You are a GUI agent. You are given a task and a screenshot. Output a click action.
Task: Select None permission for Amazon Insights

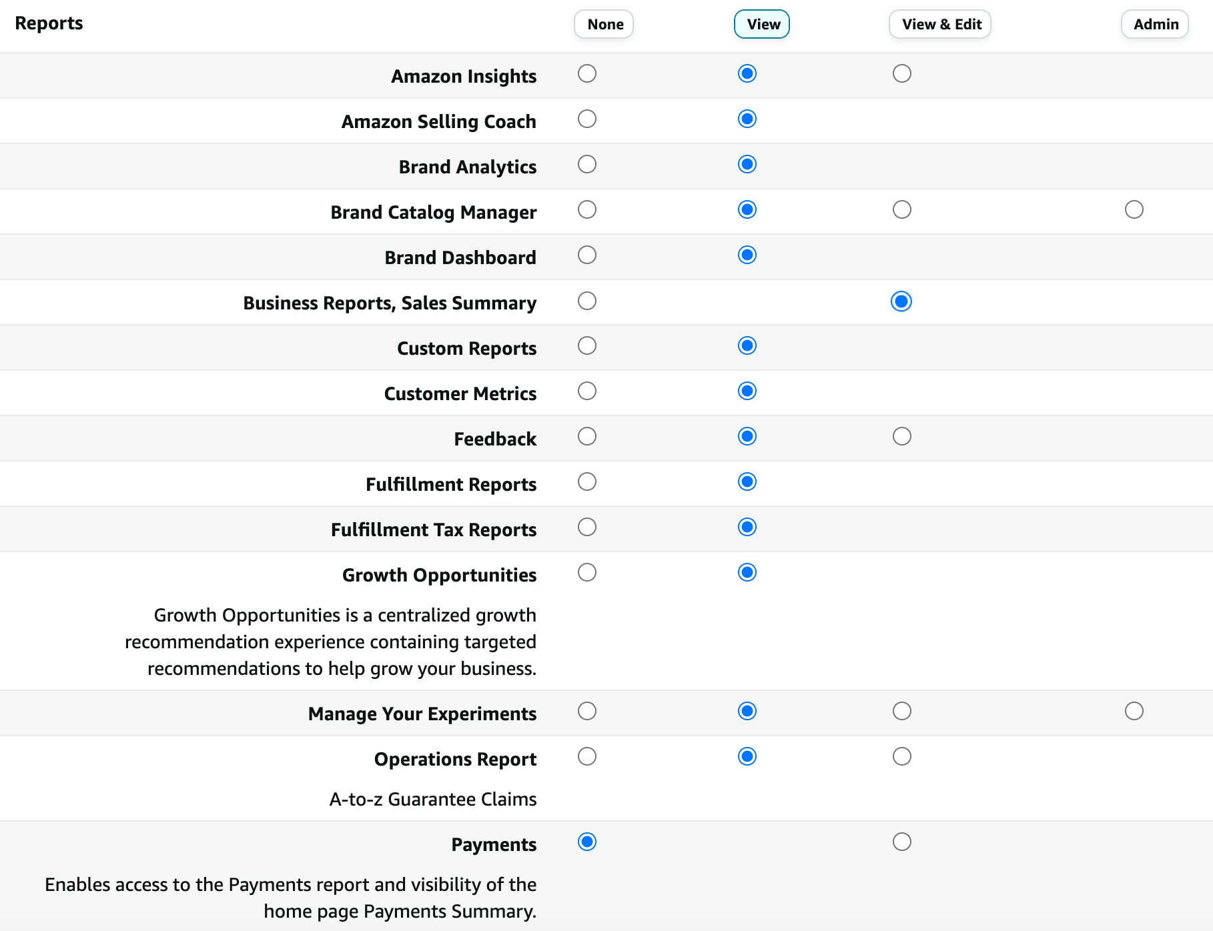pos(587,74)
